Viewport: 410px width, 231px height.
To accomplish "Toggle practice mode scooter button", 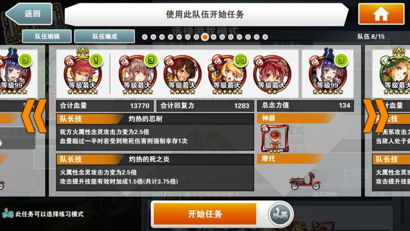I will point(280,214).
